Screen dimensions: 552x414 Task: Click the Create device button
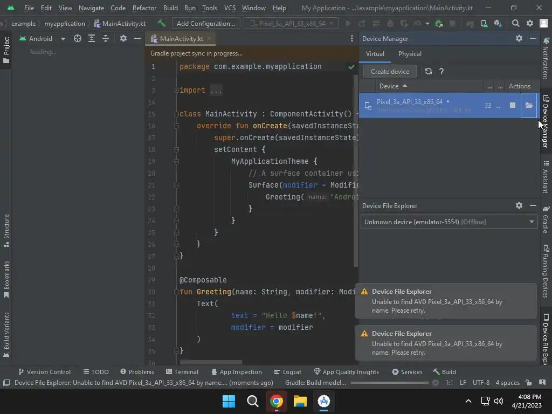click(x=390, y=72)
